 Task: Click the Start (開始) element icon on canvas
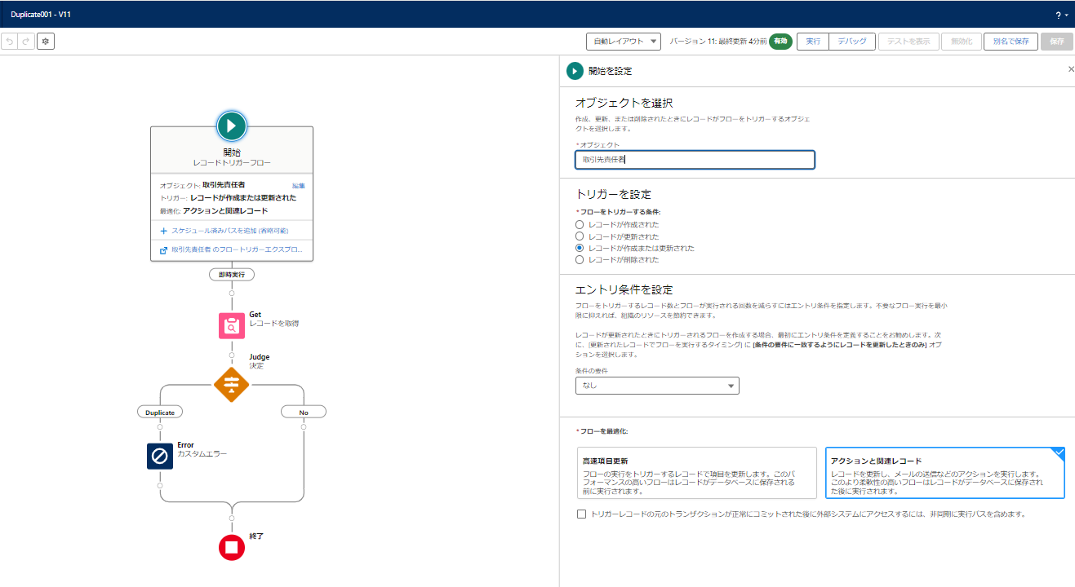[232, 126]
